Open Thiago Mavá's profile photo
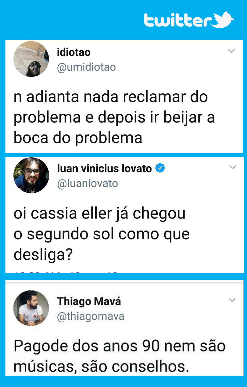 31,308
